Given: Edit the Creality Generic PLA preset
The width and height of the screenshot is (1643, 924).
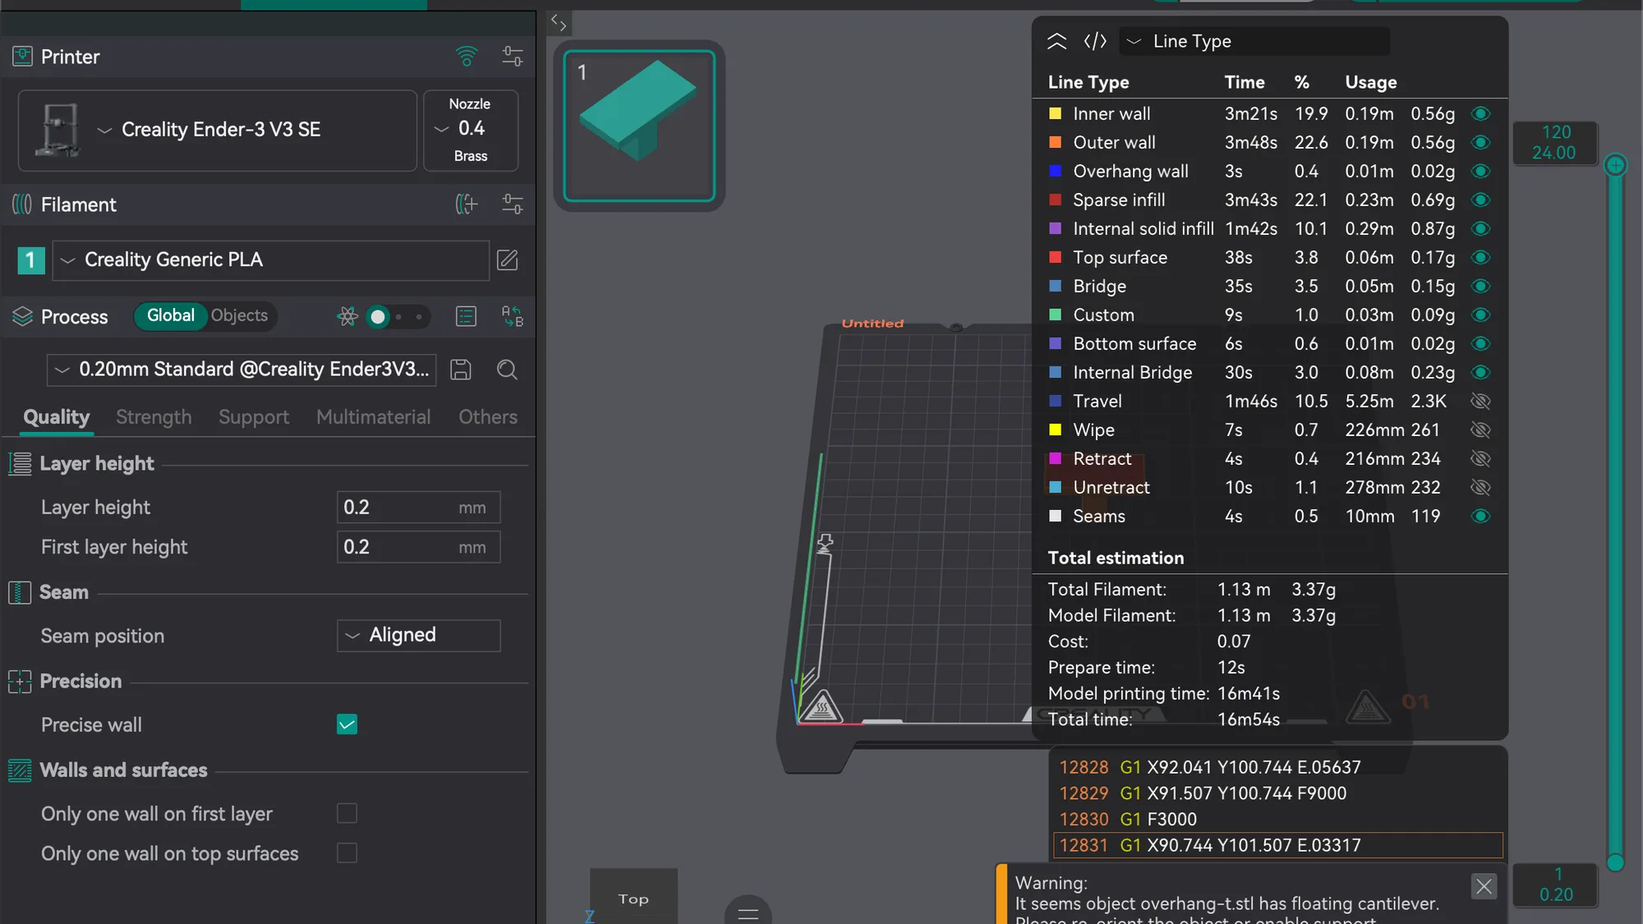Looking at the screenshot, I should pyautogui.click(x=508, y=260).
